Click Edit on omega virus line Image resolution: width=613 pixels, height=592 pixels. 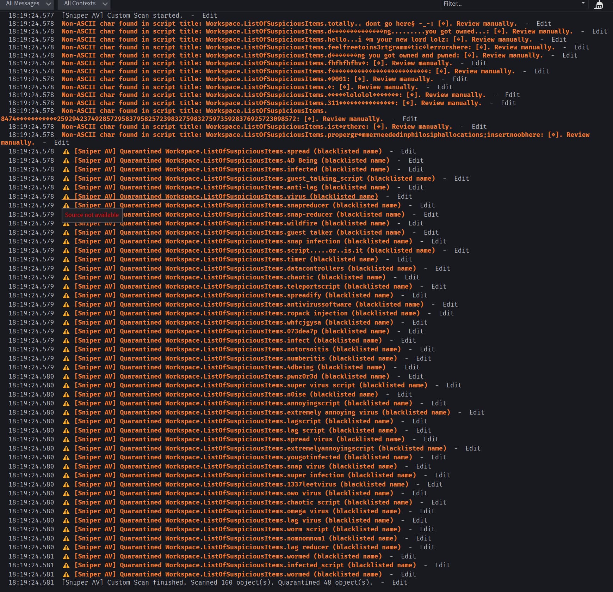[427, 511]
